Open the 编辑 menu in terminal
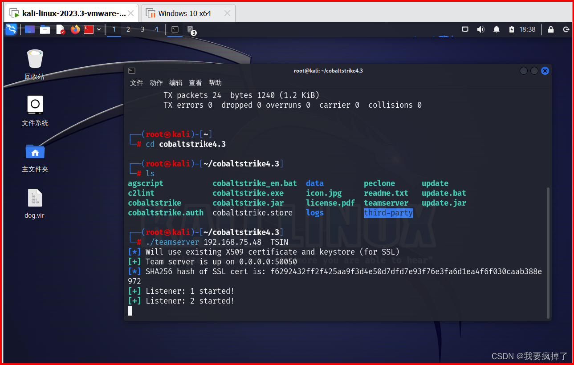574x365 pixels. [176, 83]
